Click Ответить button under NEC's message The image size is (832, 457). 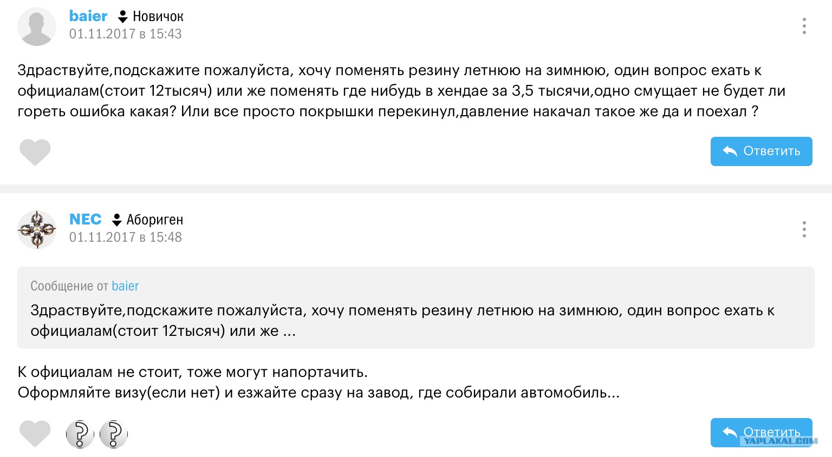(761, 433)
